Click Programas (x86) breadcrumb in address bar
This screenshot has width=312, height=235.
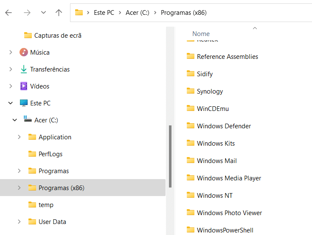[184, 13]
